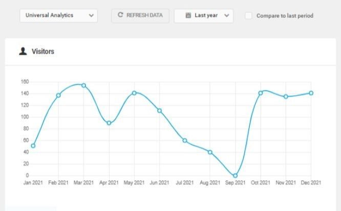Screen dimensions: 341x211
Task: Select the Dec 2021 data point
Action: (311, 93)
